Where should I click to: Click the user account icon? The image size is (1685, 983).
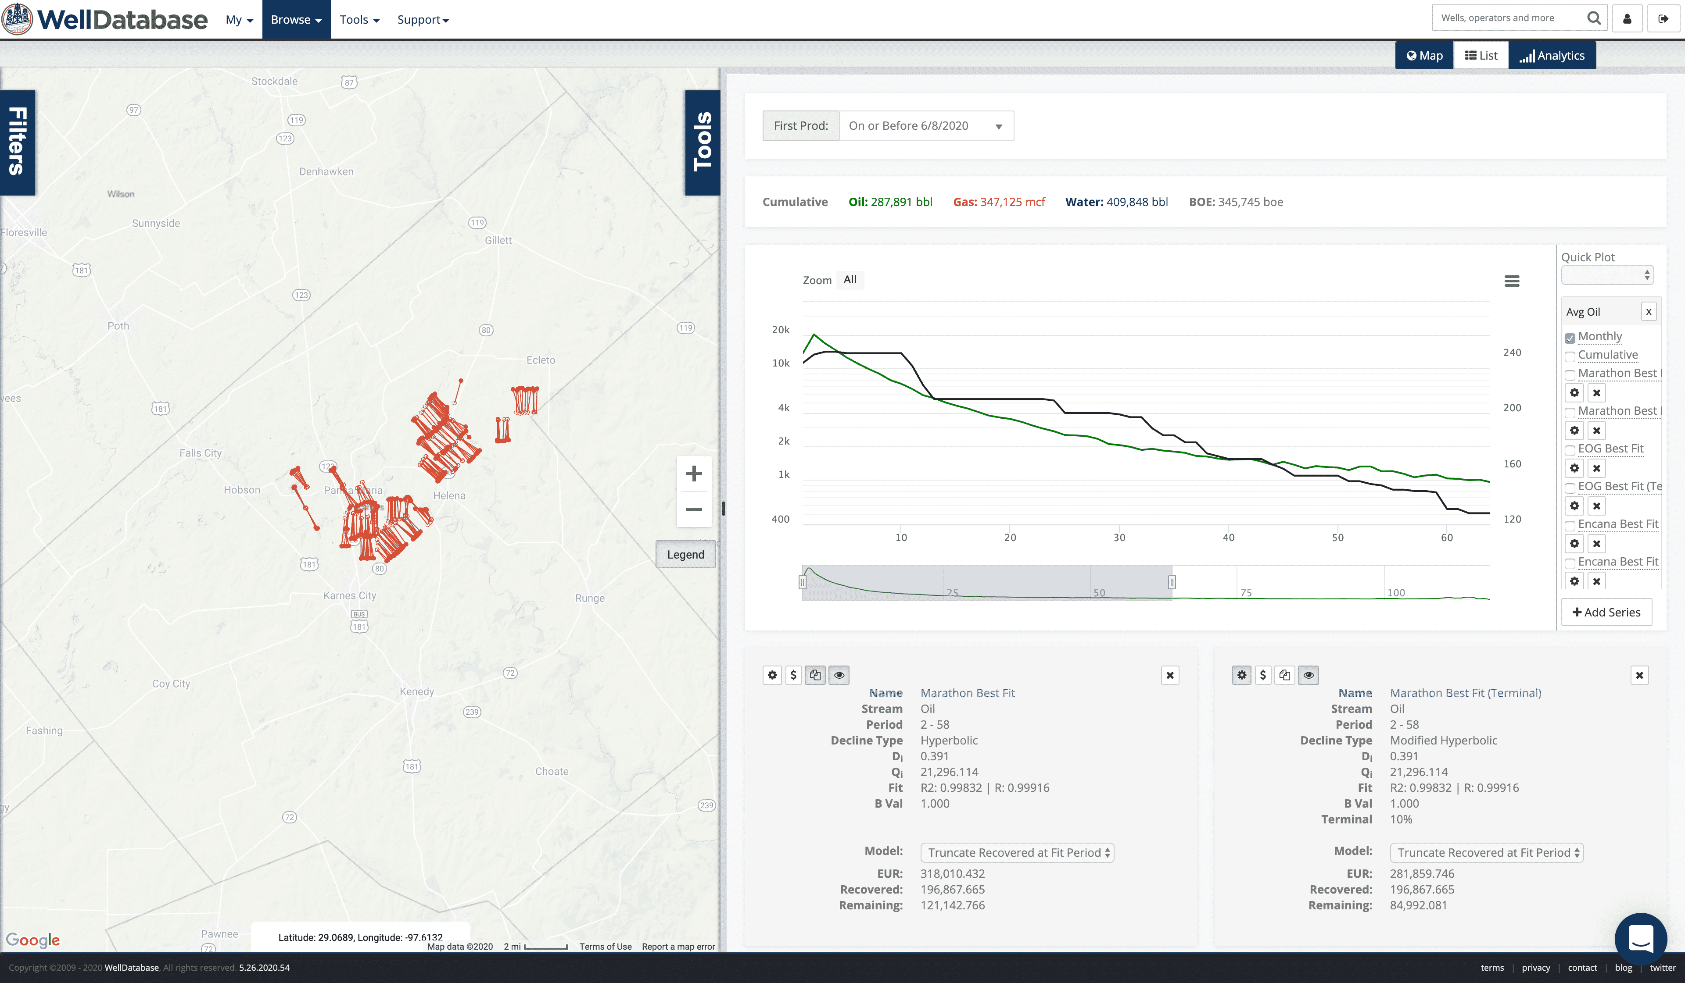[1627, 19]
